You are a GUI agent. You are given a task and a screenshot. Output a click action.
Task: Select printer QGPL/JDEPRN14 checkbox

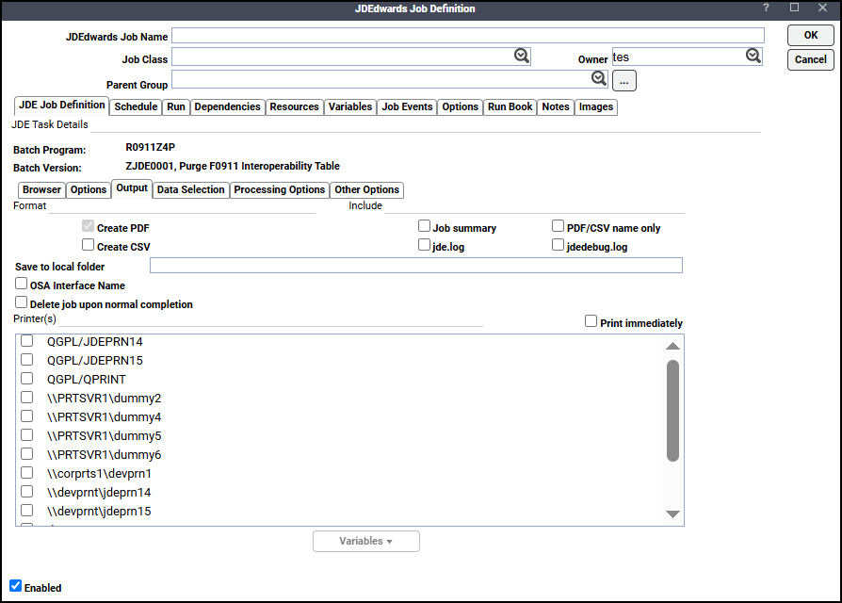pos(27,341)
